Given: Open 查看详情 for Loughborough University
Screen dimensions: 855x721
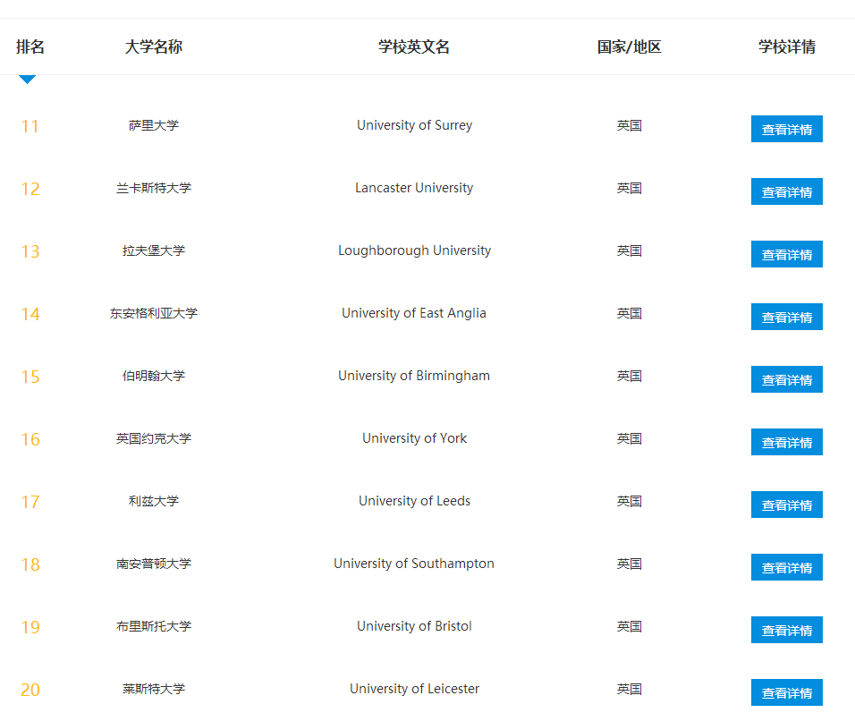Looking at the screenshot, I should point(787,254).
